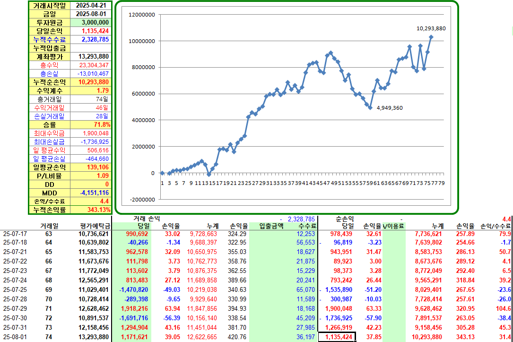The image size is (513, 342).
Task: Click the 순손익 group header
Action: tap(345, 219)
